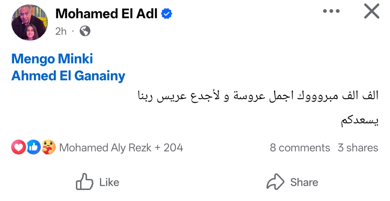Open the 8 comments link
This screenshot has height=201, width=390.
[300, 148]
